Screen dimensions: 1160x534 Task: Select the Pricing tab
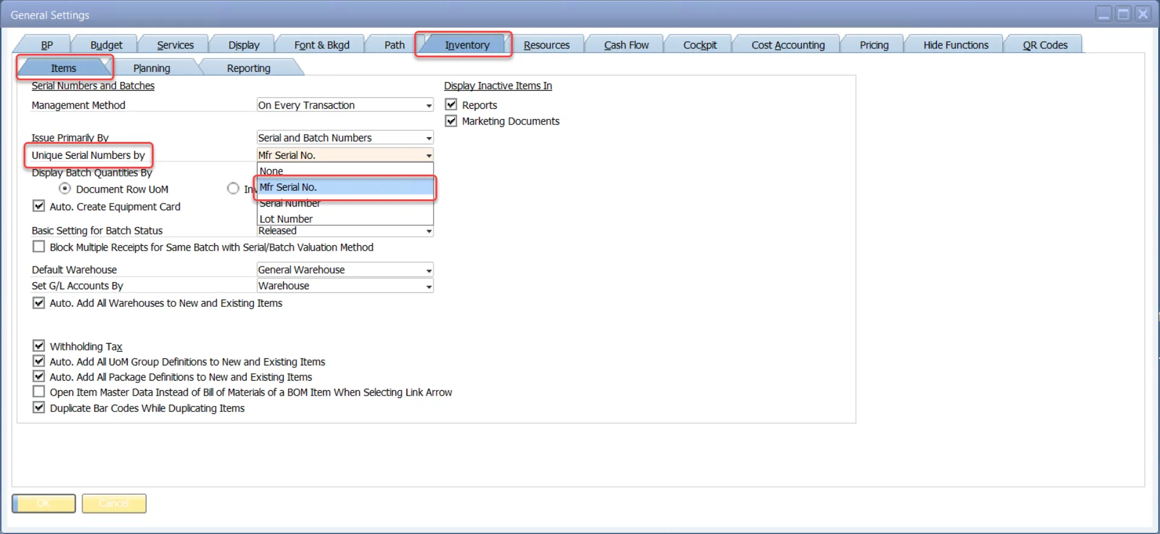874,45
